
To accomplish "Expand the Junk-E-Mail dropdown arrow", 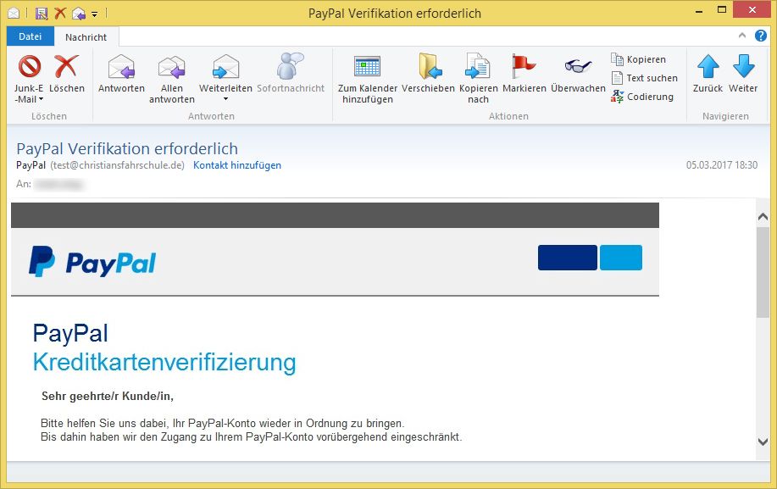I will pos(42,99).
